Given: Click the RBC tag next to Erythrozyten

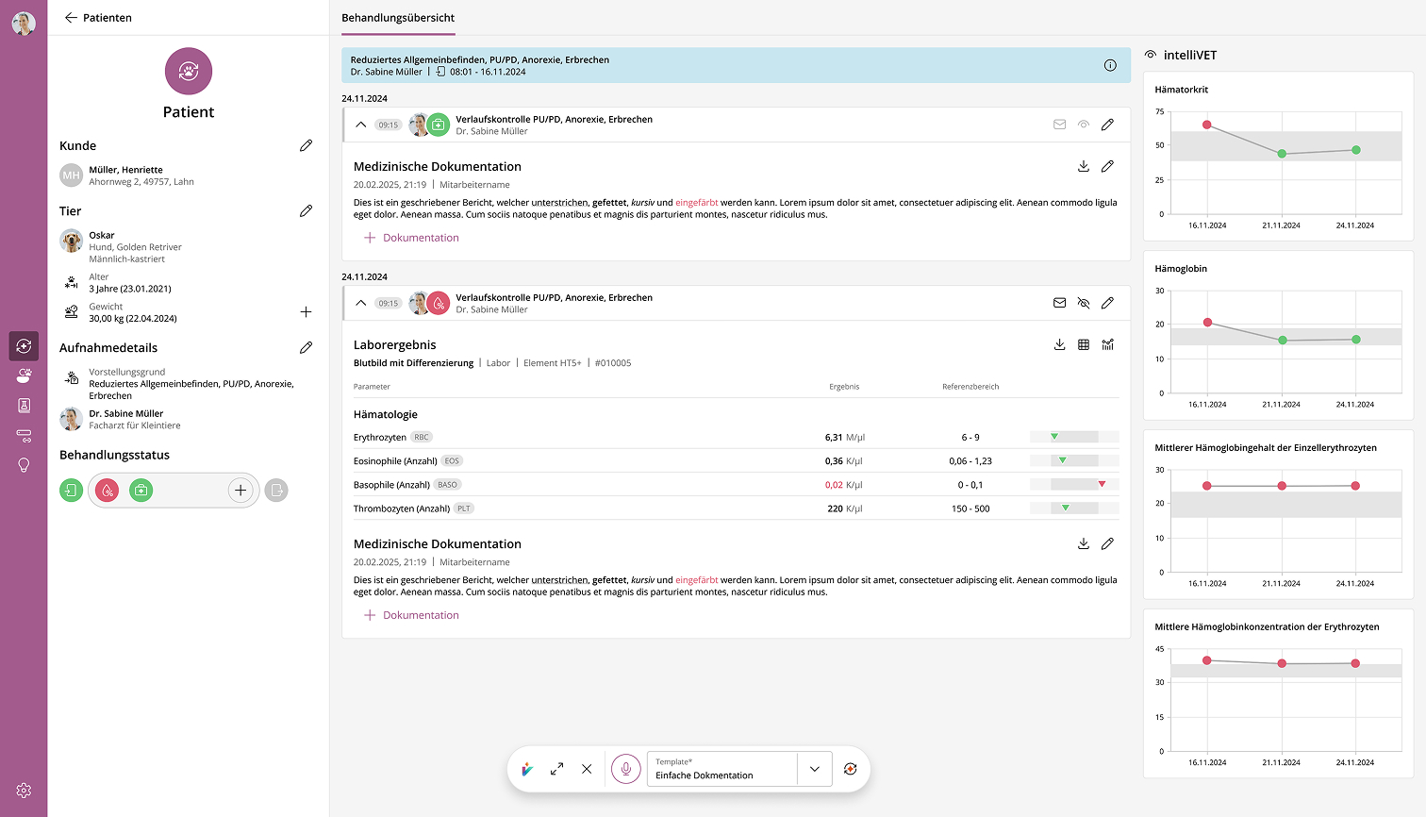Looking at the screenshot, I should [422, 437].
